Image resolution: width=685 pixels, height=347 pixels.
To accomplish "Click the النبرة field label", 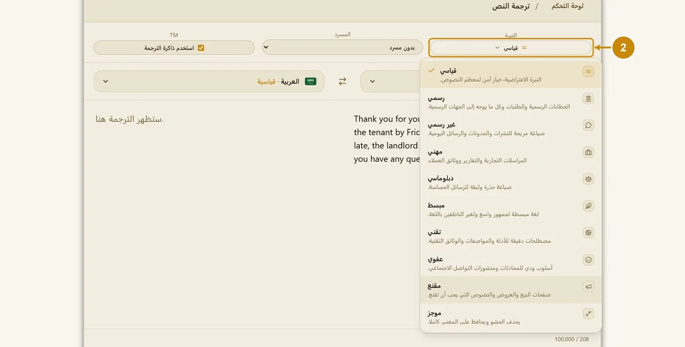I will pos(511,35).
